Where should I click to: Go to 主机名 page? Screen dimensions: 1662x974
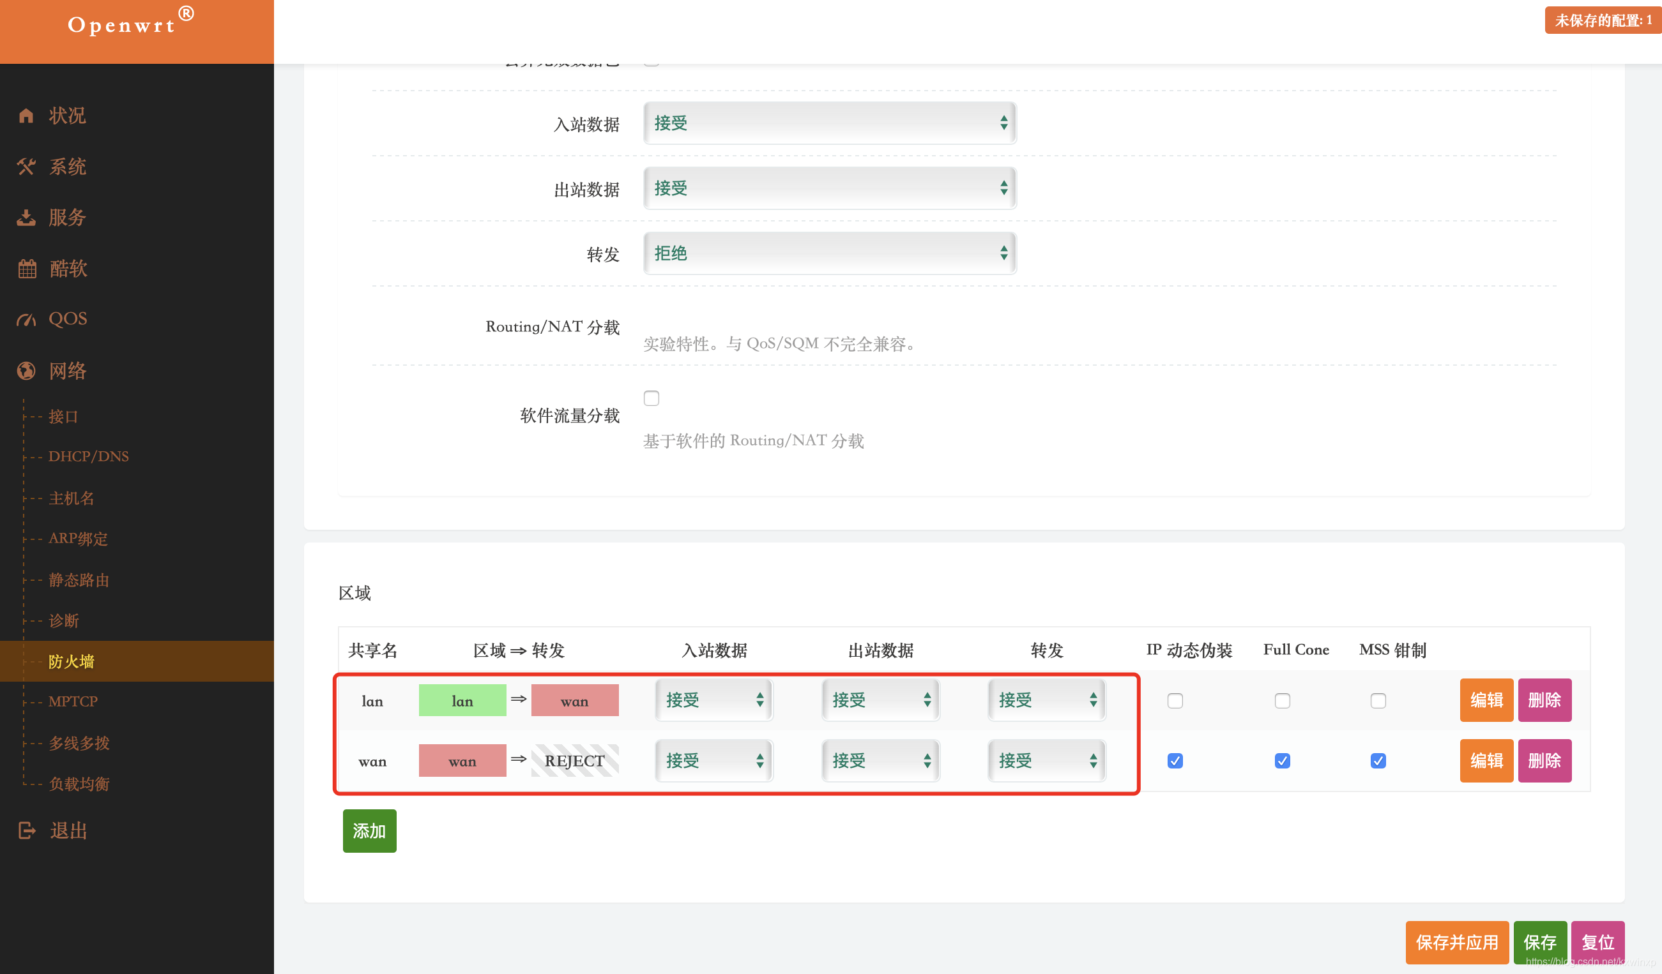pos(72,498)
